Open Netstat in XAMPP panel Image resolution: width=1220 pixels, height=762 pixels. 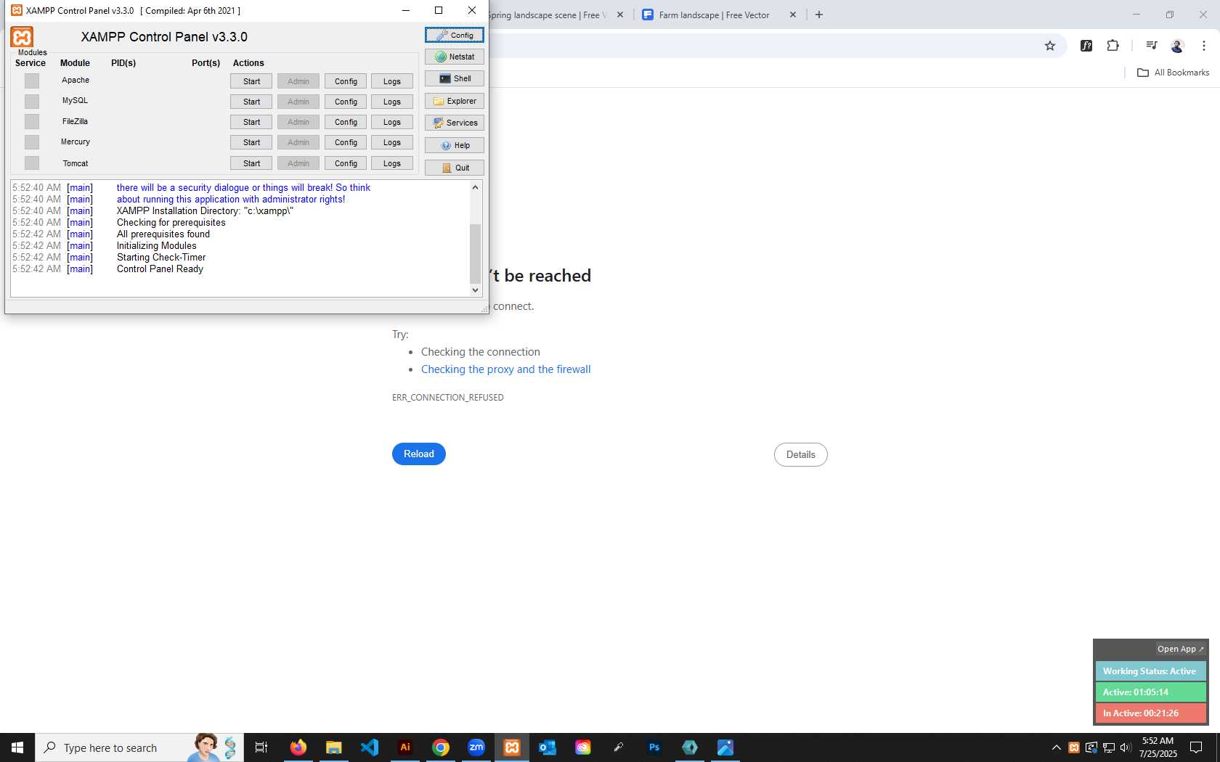pos(454,57)
